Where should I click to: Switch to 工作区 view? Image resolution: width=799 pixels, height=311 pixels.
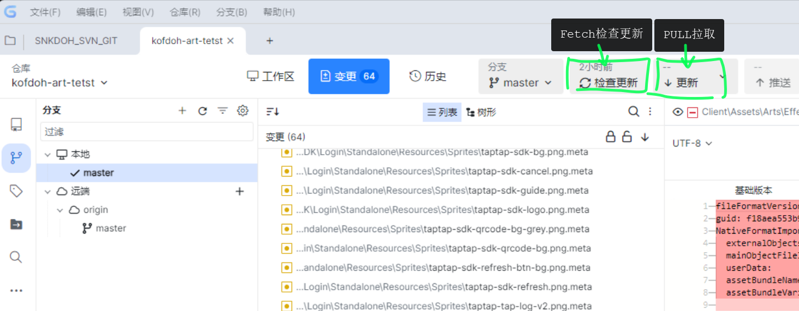click(x=271, y=76)
